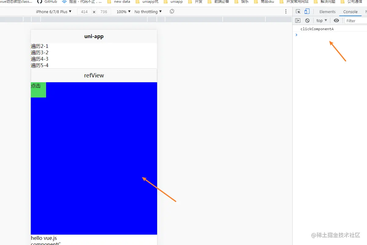367x245 pixels.
Task: Open the new data bookmarks folder
Action: click(x=119, y=2)
